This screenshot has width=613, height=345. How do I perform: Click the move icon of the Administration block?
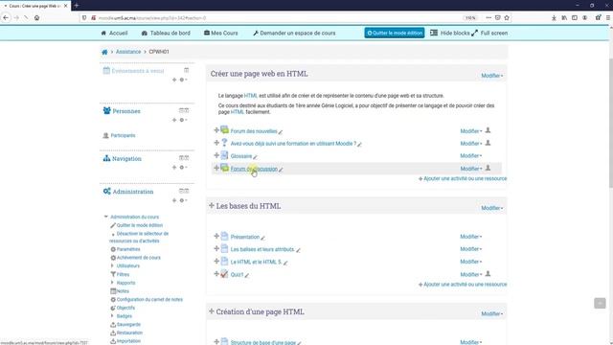pos(174,200)
